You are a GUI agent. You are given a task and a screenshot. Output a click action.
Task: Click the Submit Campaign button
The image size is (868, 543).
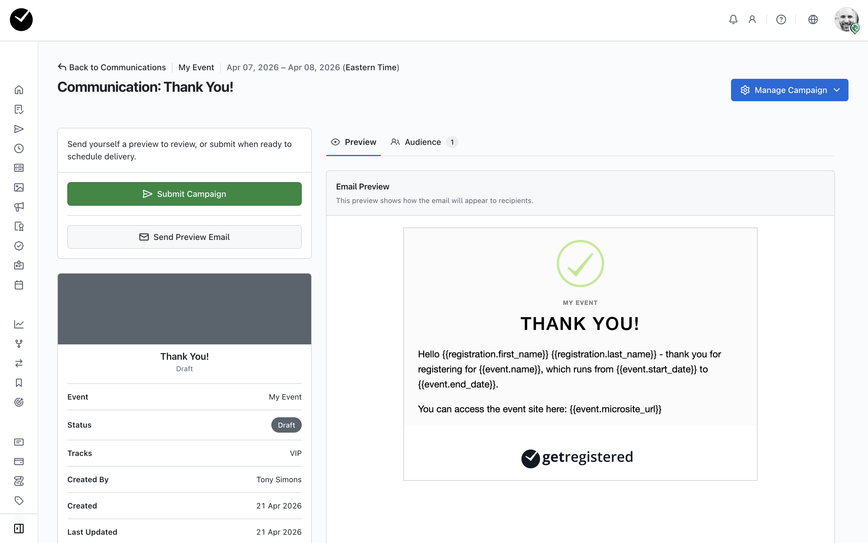pyautogui.click(x=184, y=194)
